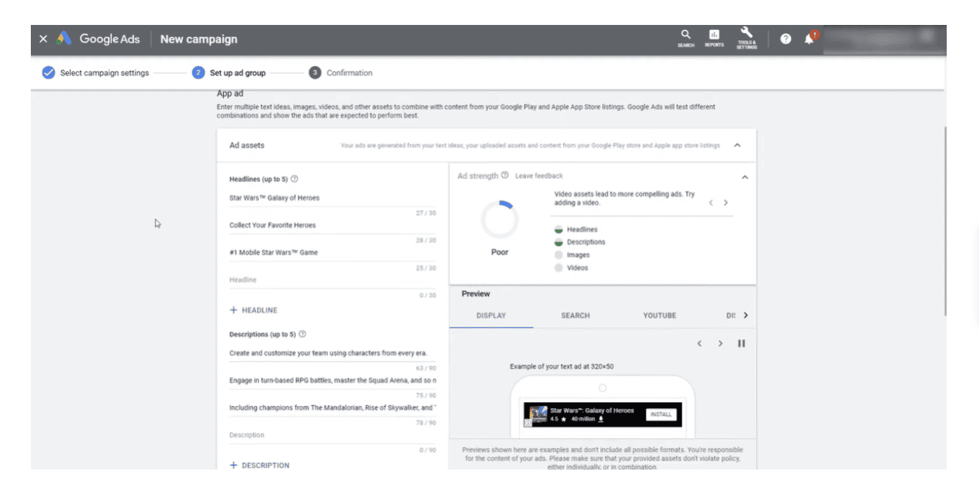Select the DISPLAY preview tab

click(491, 316)
